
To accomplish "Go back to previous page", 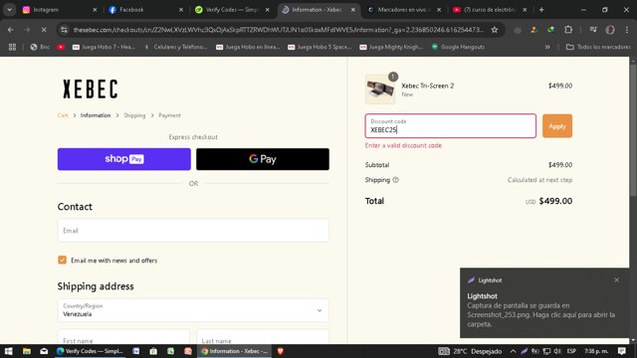I will (x=11, y=30).
